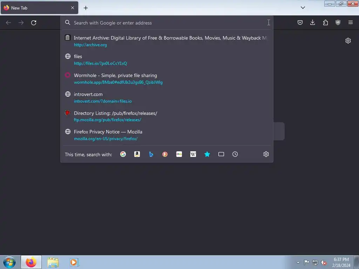Open the Windows Start menu
The image size is (359, 269).
click(9, 262)
